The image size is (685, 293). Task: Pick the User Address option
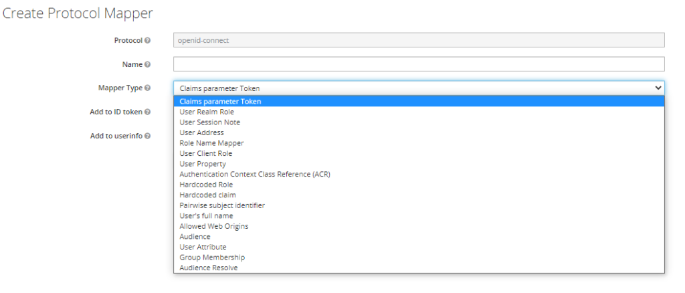click(x=201, y=132)
